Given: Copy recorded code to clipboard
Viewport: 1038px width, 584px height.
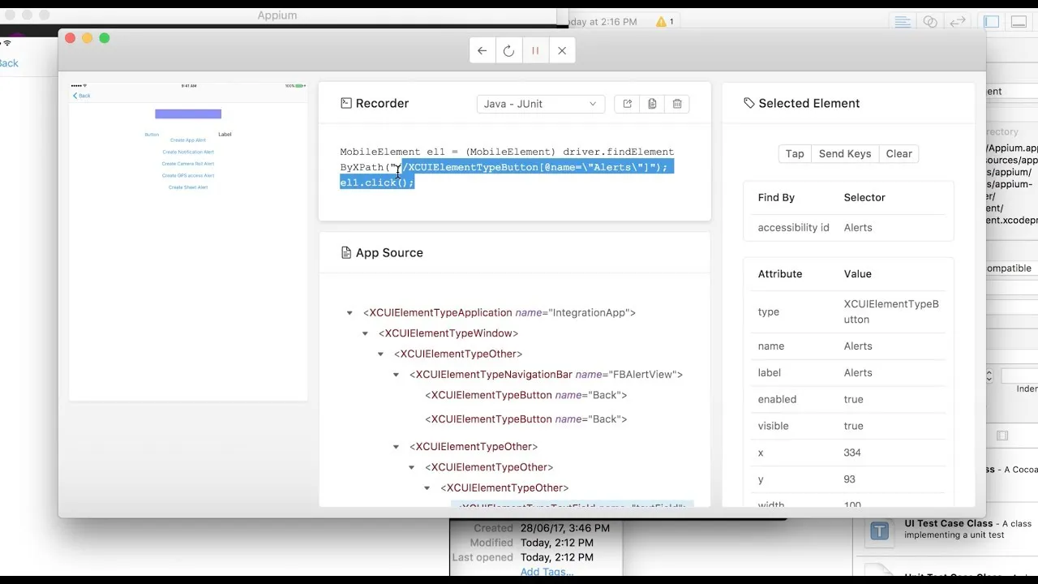Looking at the screenshot, I should (x=652, y=104).
